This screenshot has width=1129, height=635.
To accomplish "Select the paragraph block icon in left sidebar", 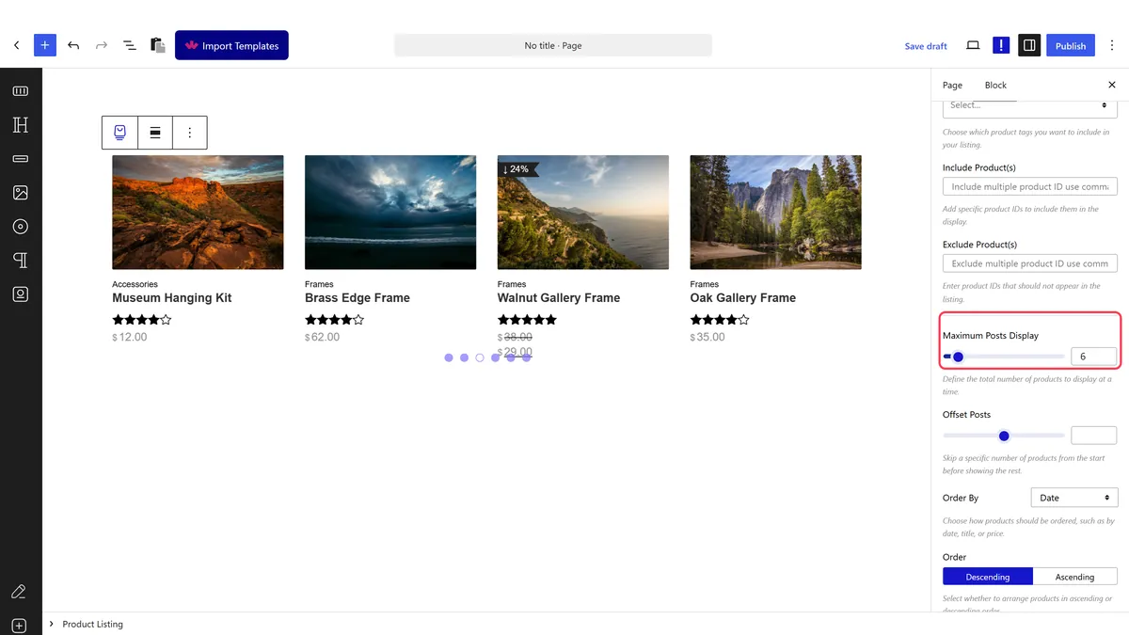I will coord(21,261).
